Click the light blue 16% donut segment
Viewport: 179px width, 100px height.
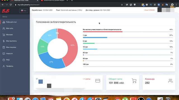(49, 35)
